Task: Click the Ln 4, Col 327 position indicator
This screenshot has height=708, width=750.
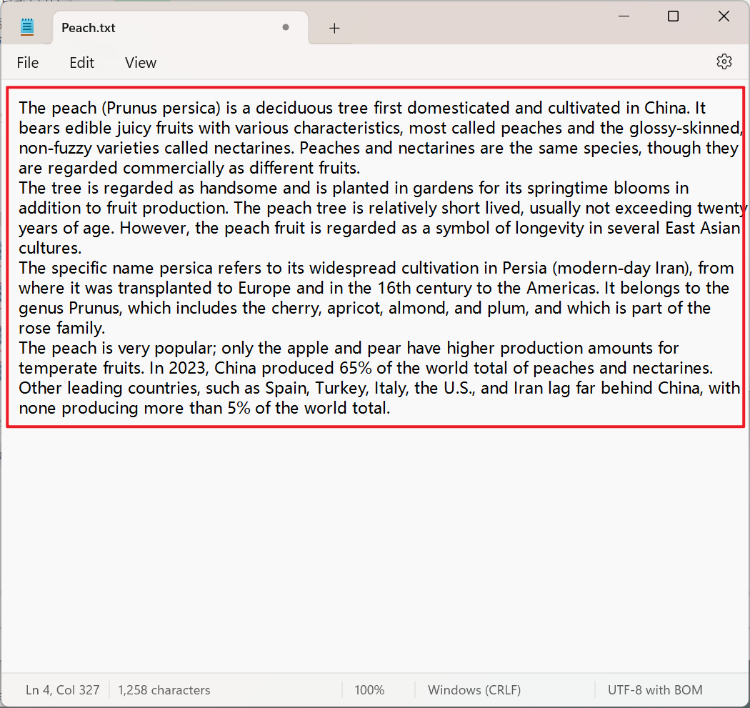Action: (63, 690)
